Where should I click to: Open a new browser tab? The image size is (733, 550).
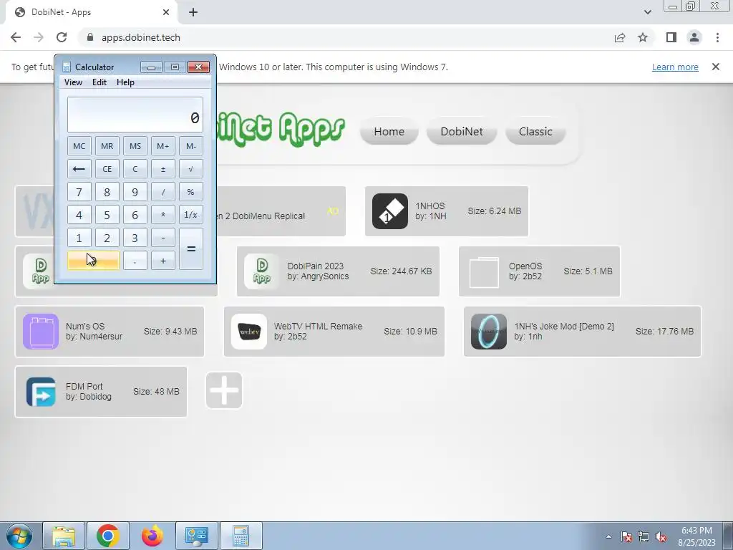[x=193, y=12]
